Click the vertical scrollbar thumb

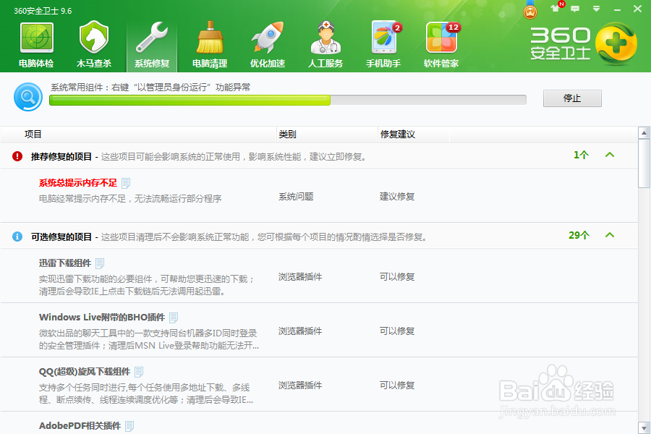pos(644,163)
